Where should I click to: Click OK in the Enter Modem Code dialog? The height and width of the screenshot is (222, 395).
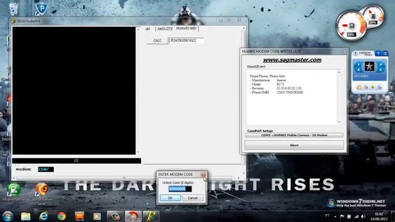[x=170, y=198]
